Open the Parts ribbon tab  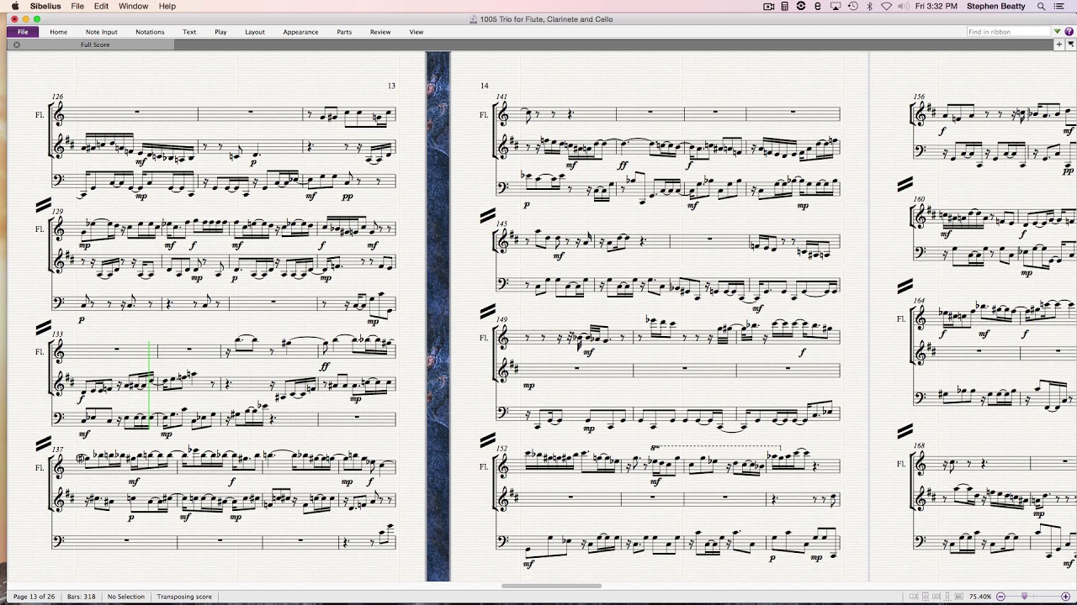coord(344,32)
